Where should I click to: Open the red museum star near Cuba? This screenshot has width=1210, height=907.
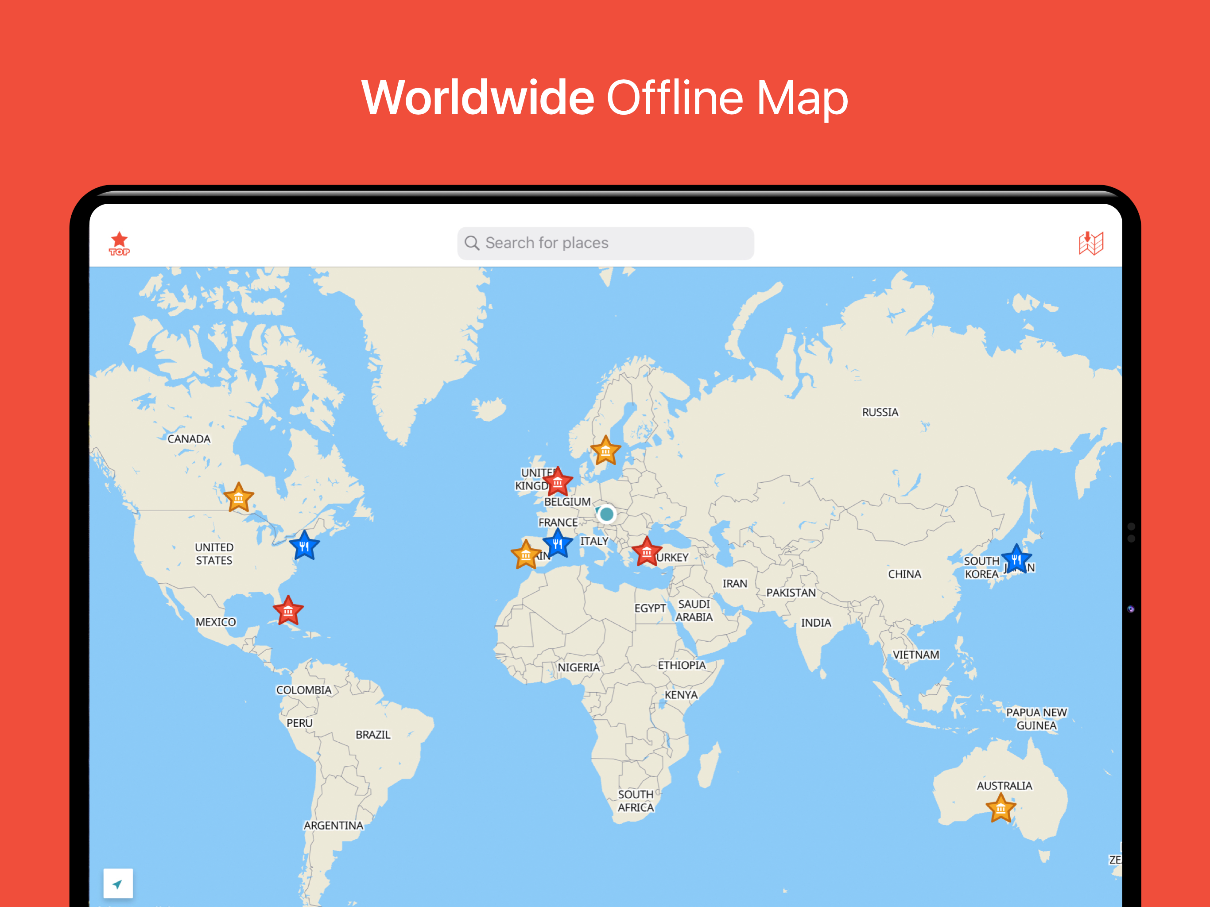[288, 611]
